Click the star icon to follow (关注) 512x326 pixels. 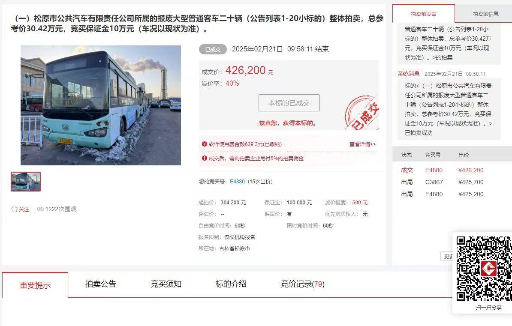point(14,209)
